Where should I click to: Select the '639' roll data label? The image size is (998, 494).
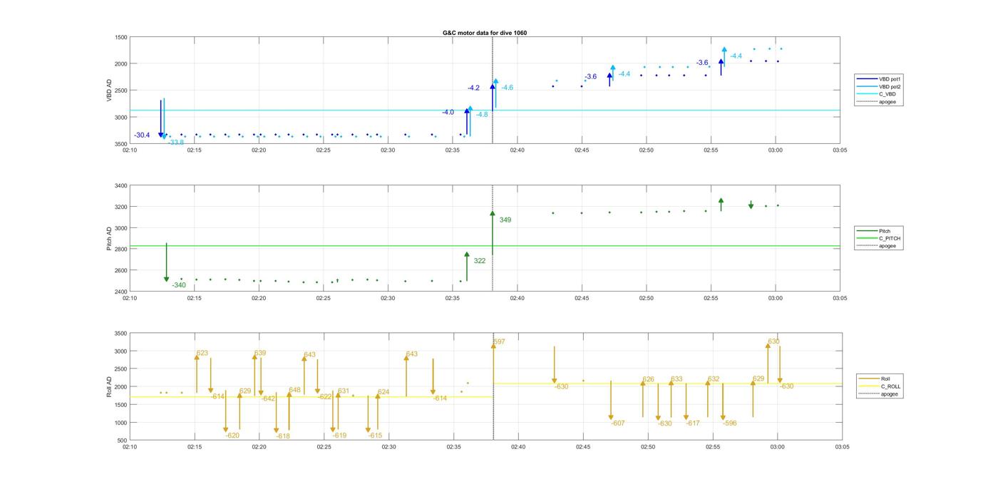260,353
